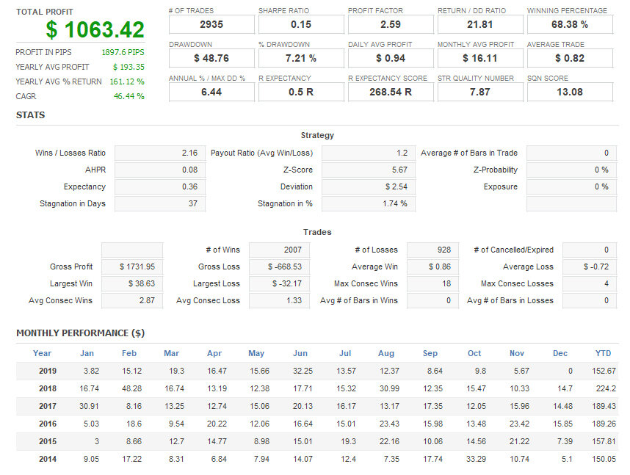Select the Sharpe Ratio value 0.15

[301, 24]
